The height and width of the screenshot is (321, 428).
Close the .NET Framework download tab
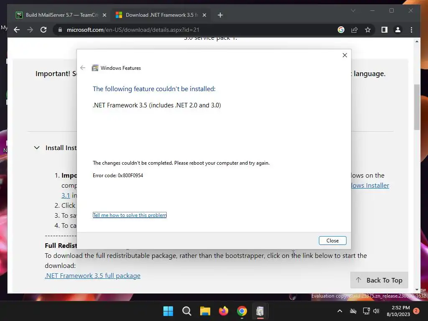pos(204,15)
